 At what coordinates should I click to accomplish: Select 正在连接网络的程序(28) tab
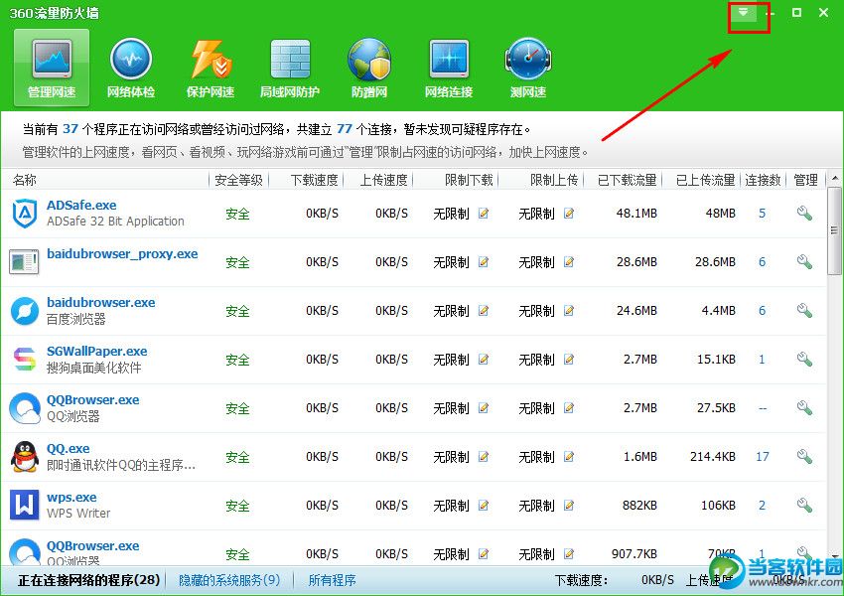88,580
